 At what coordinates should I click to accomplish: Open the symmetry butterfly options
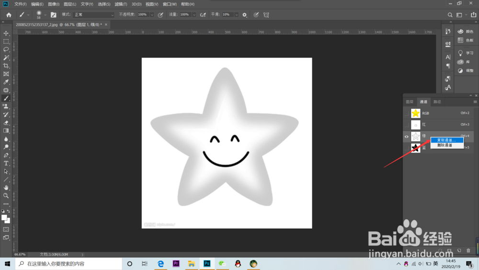[266, 15]
